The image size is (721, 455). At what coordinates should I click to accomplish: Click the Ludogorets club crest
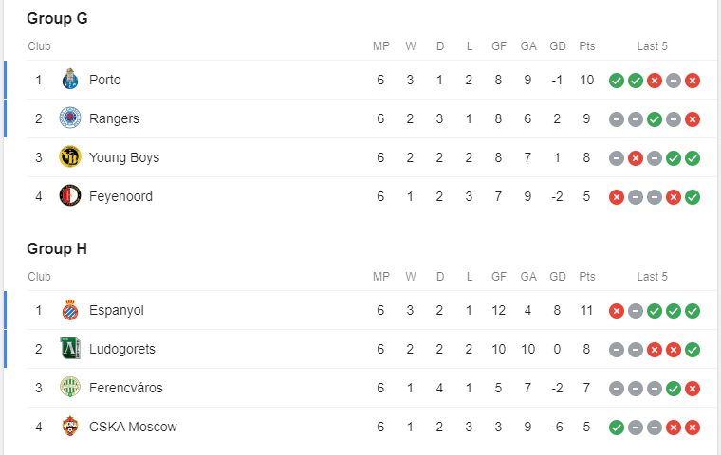(x=70, y=349)
